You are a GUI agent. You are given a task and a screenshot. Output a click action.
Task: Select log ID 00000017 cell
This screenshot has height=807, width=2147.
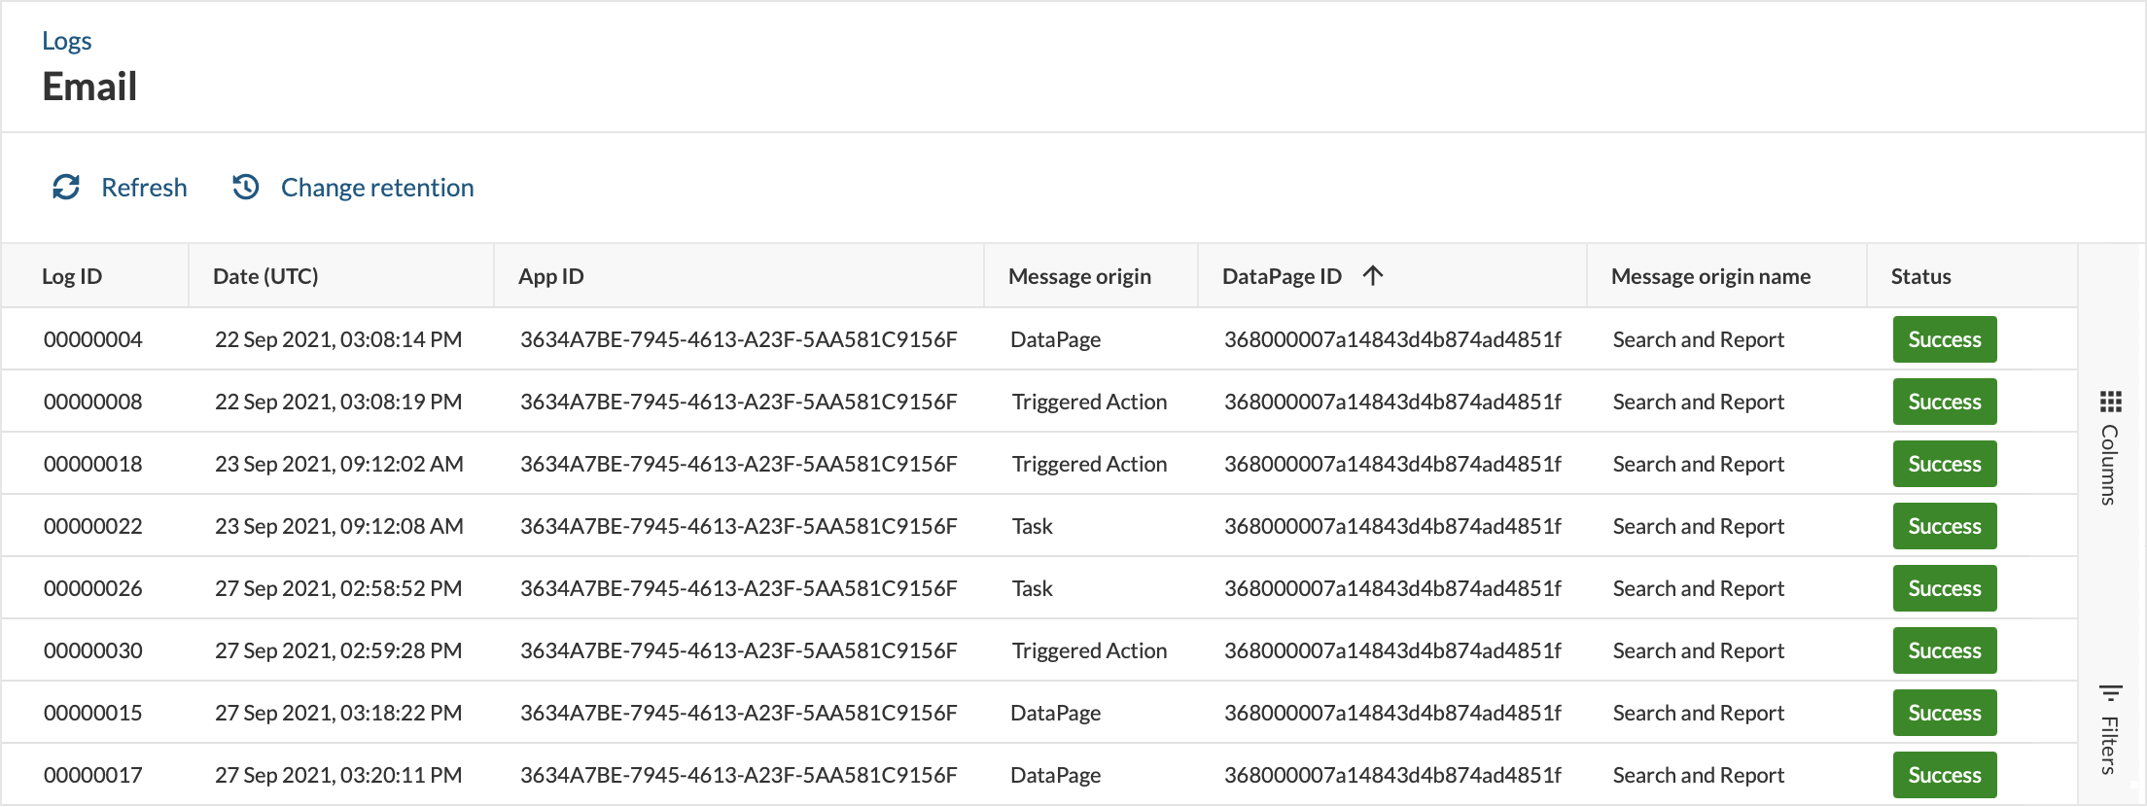(x=93, y=775)
